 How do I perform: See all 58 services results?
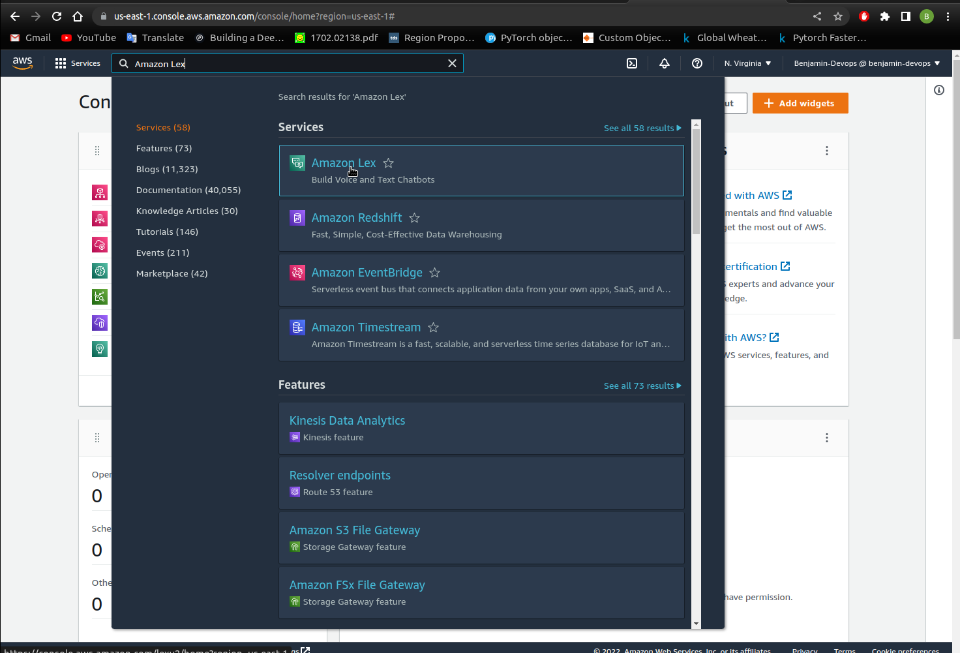(x=642, y=128)
